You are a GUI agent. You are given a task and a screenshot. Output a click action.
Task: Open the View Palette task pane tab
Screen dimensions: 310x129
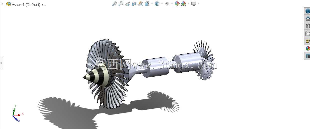[x=307, y=41]
